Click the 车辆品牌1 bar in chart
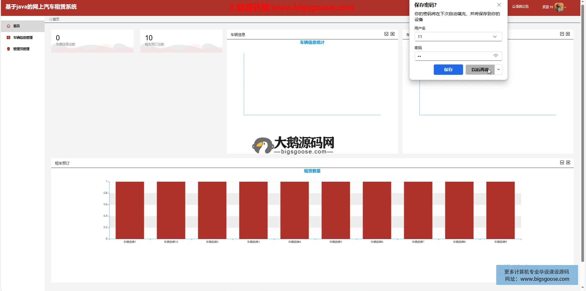 coord(130,210)
